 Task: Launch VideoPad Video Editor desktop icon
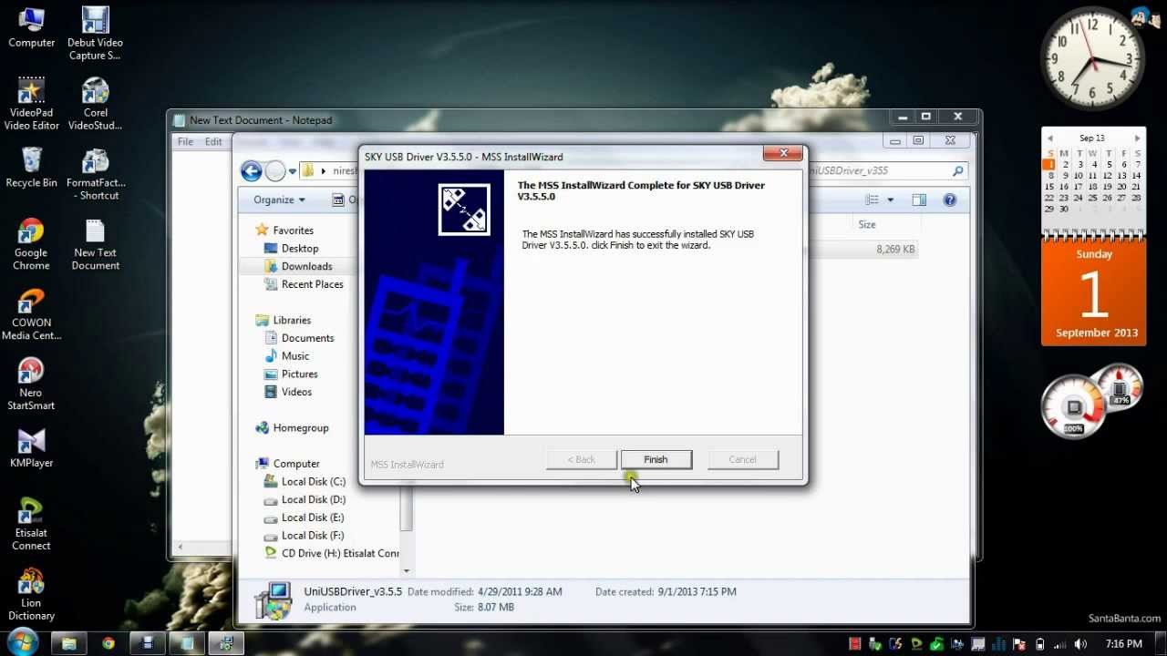[32, 103]
